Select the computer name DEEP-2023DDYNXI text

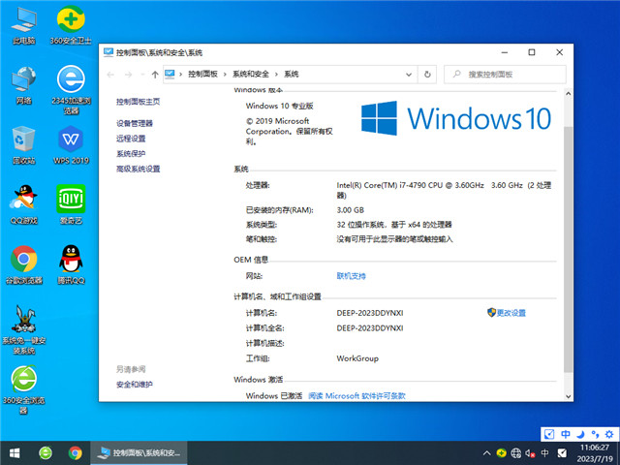[x=370, y=313]
